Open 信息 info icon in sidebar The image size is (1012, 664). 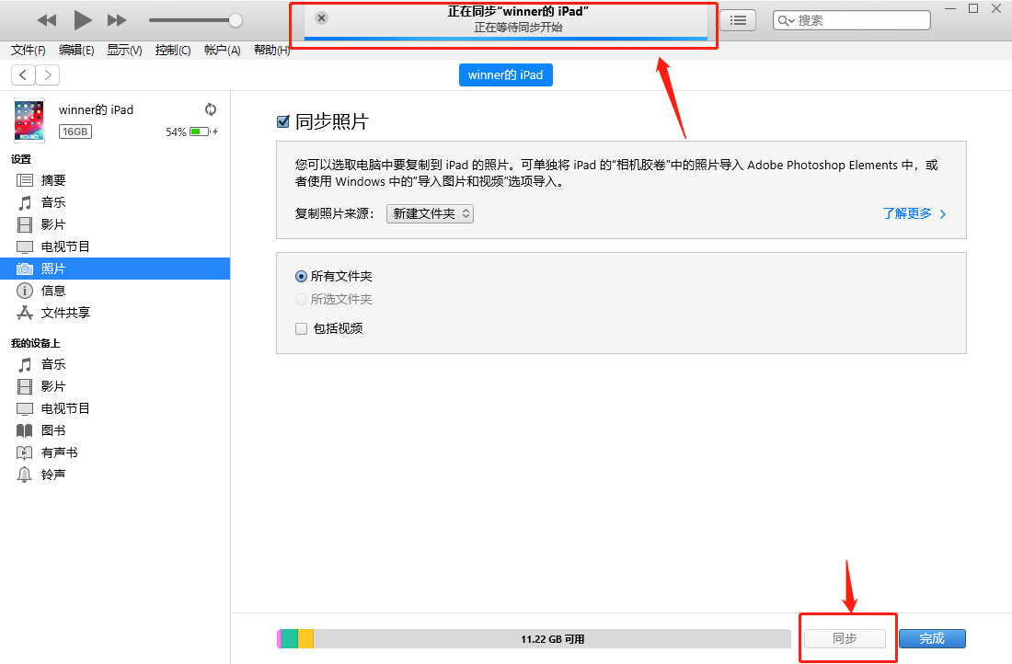pos(25,291)
